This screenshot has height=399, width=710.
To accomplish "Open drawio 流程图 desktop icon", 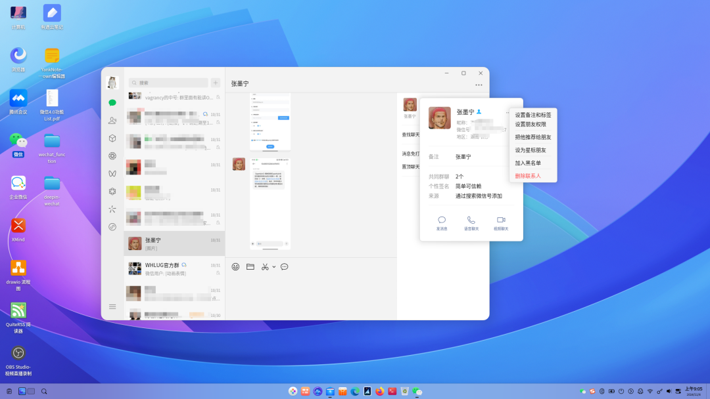I will 18,275.
